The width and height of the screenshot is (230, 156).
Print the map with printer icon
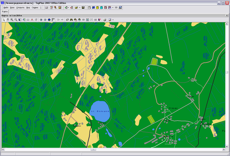pos(105,20)
